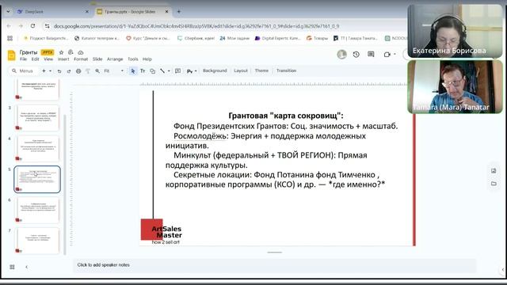Open the 'Товары' bookmark
507x285 pixels.
click(x=317, y=38)
